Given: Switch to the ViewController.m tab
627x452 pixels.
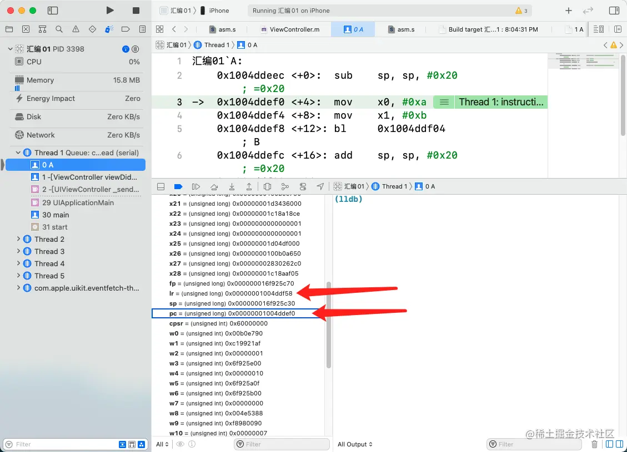Looking at the screenshot, I should (x=290, y=29).
